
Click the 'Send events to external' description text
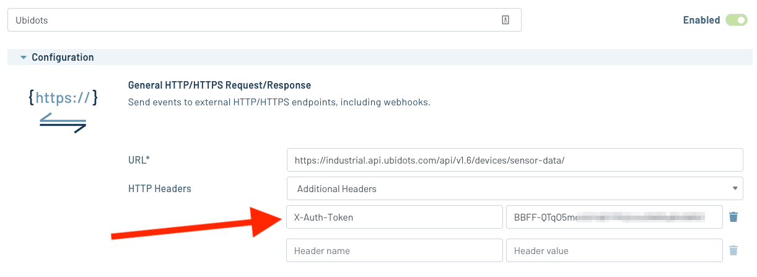(x=279, y=102)
